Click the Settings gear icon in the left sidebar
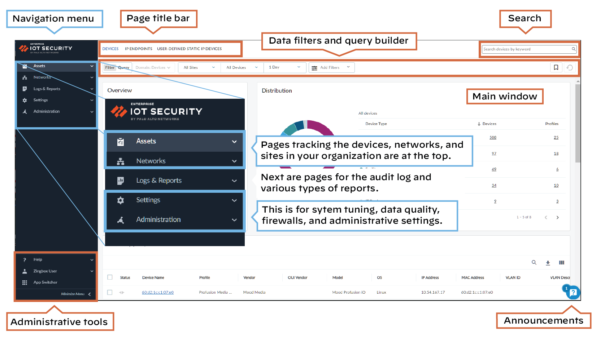The width and height of the screenshot is (596, 338). click(25, 100)
